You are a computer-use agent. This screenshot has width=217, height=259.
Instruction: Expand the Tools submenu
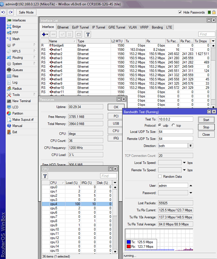click(35, 94)
